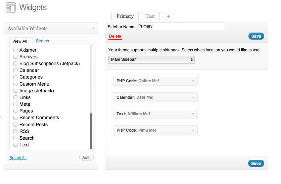Collapse the Available Widgets panel arrow
The width and height of the screenshot is (281, 184).
pos(93,29)
